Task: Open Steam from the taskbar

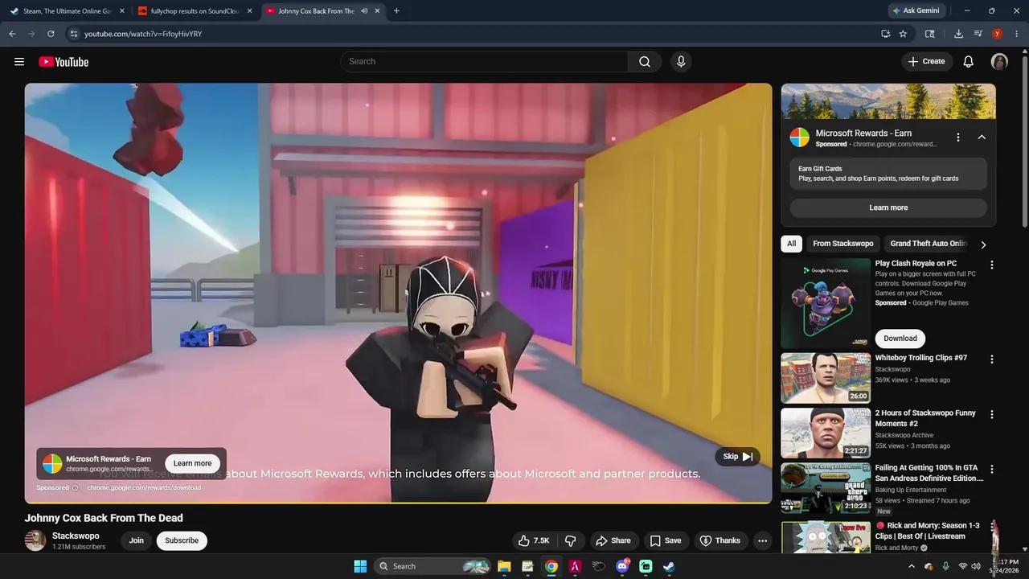Action: tap(669, 566)
